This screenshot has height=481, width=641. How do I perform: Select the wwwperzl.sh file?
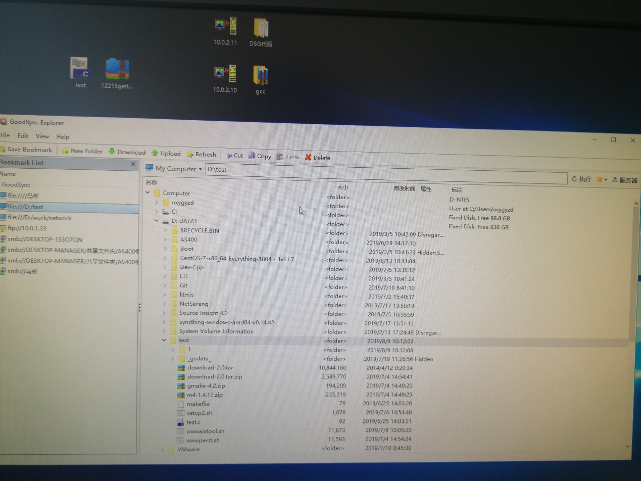pos(203,440)
